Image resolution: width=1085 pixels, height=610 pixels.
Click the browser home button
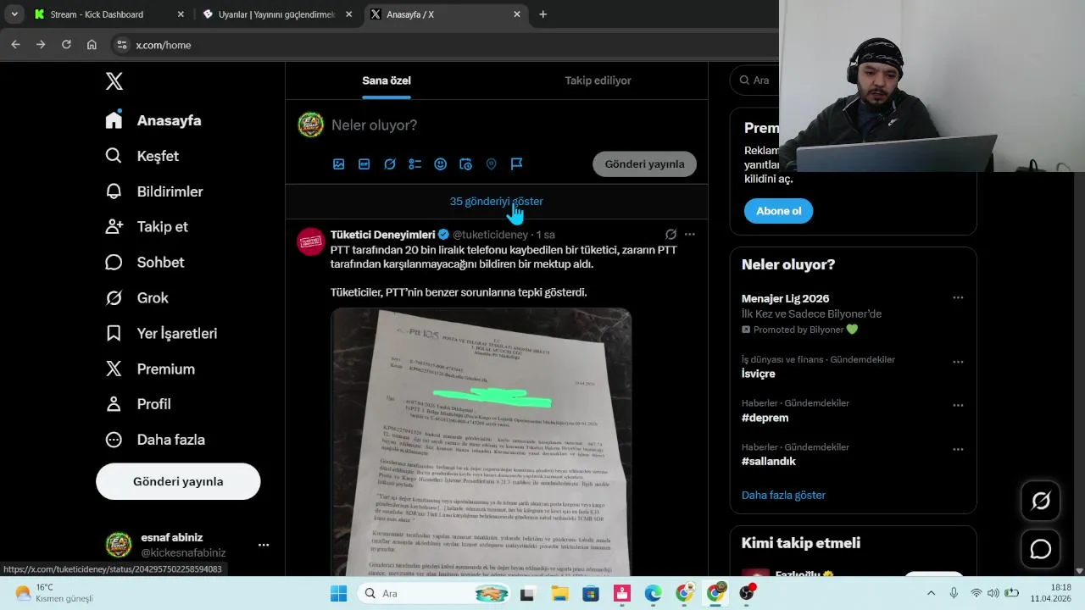click(x=92, y=45)
